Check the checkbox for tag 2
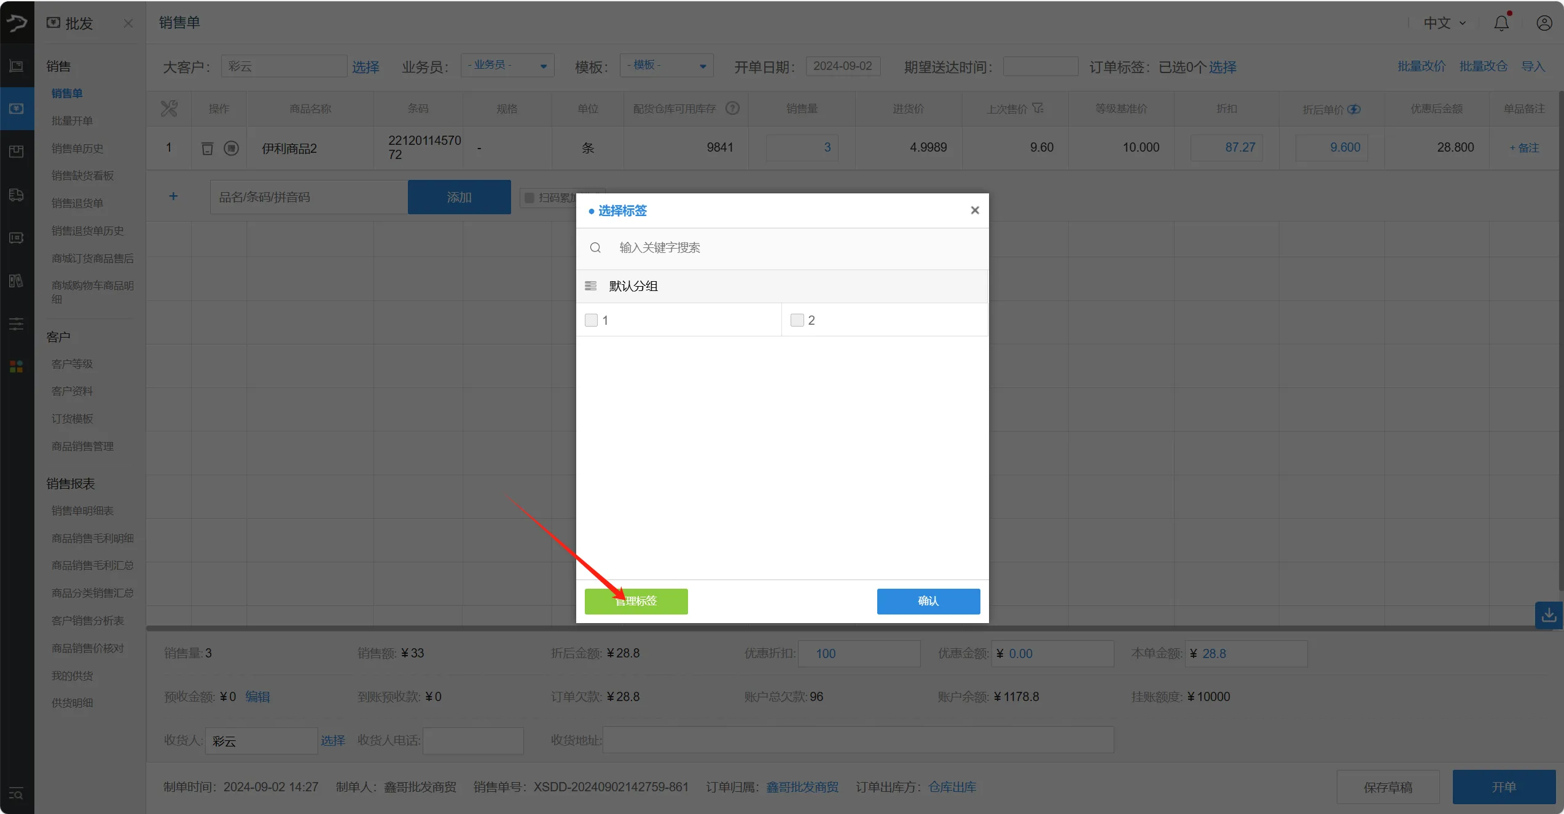Screen dimensions: 1564x814 [x=797, y=320]
